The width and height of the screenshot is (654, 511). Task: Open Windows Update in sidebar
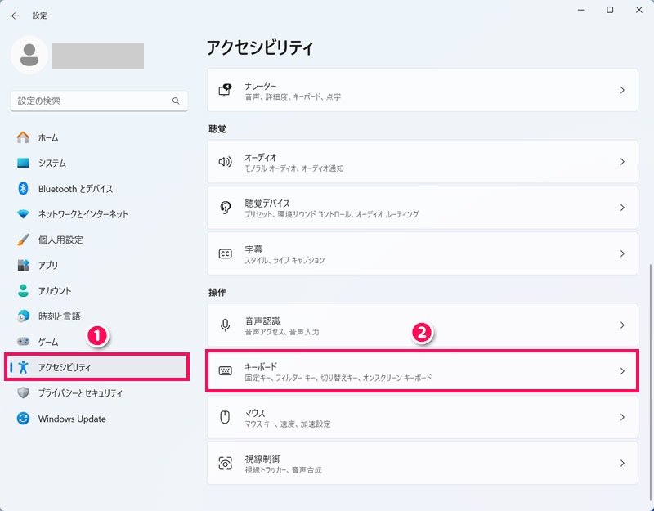71,419
